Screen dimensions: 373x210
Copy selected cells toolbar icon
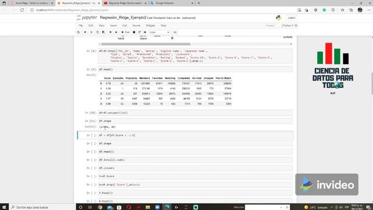[x=97, y=32]
